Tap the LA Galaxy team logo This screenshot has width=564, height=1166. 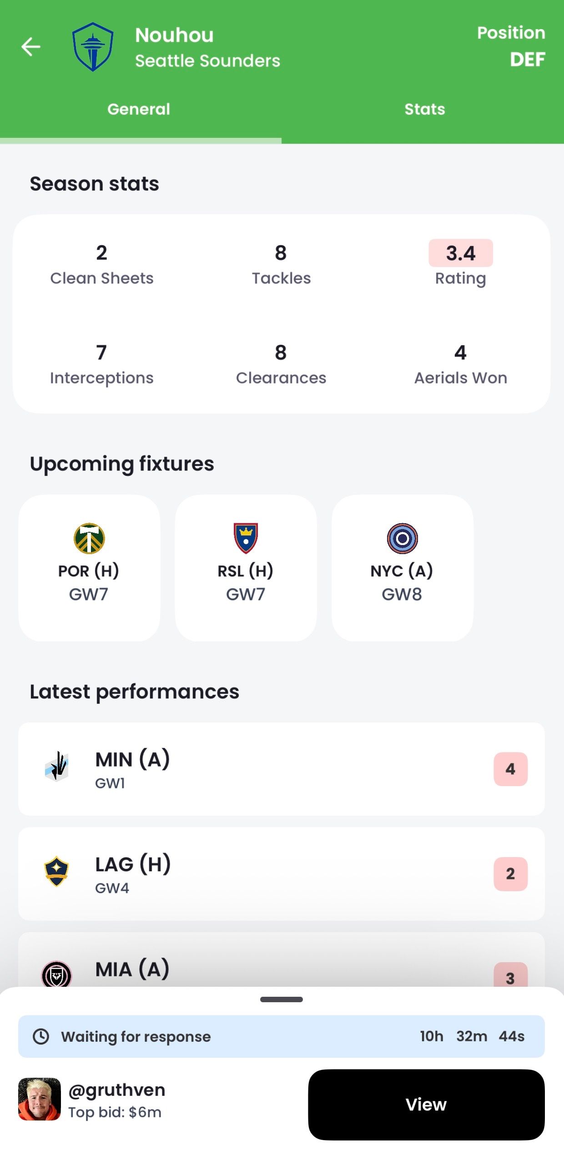click(x=56, y=871)
